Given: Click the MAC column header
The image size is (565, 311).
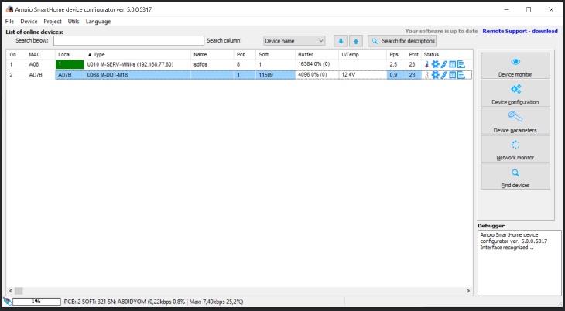Looking at the screenshot, I should coord(40,54).
